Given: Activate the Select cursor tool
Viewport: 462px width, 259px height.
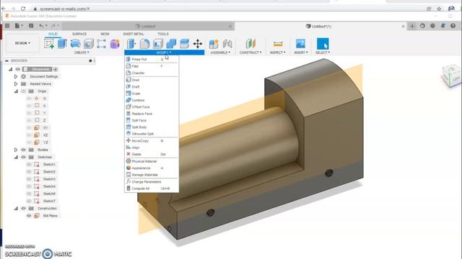Looking at the screenshot, I should coord(323,44).
